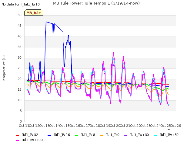The image size is (194, 146).
Task: Click the Temperature (C) axis label
Action: 4,68
